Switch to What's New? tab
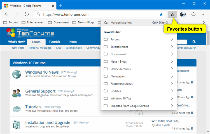This screenshot has width=210, height=134. click(x=16, y=42)
